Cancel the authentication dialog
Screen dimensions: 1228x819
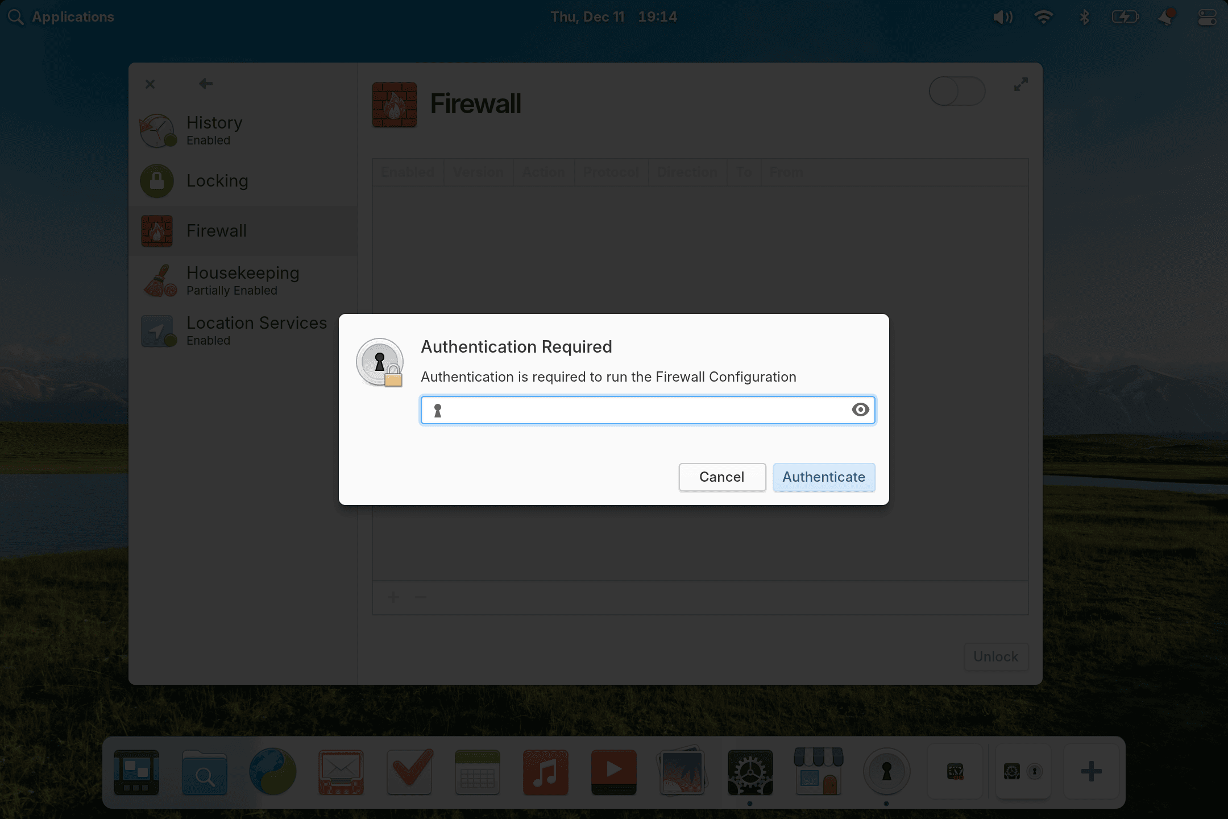click(x=722, y=477)
